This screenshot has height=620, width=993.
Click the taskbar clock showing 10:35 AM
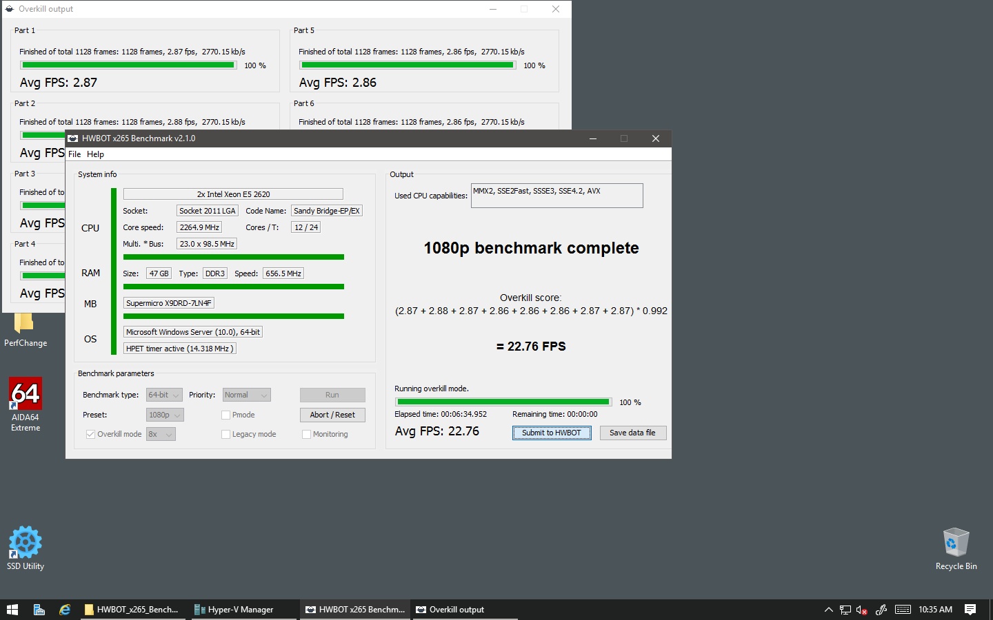pos(935,610)
